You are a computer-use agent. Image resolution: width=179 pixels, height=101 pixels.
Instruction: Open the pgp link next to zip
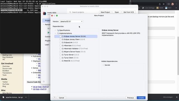tap(38, 89)
